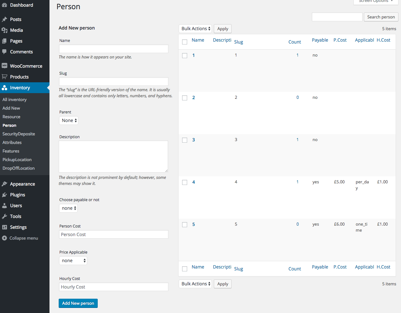This screenshot has width=401, height=313.
Task: Focus the Name input field
Action: [x=114, y=49]
